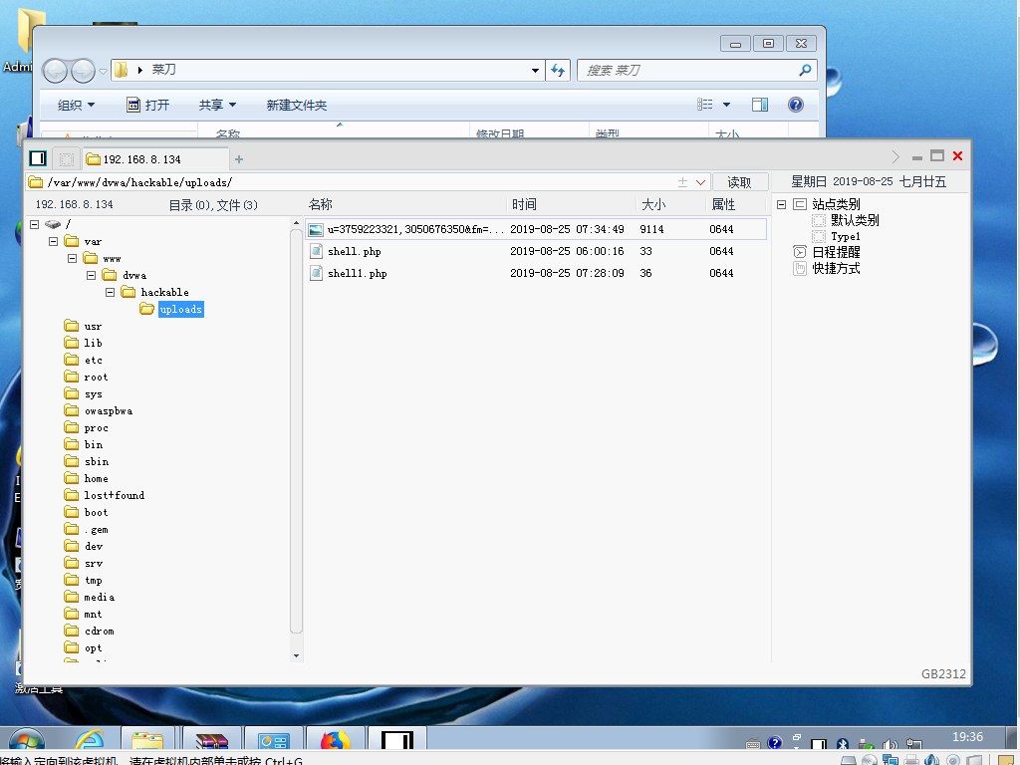1020x765 pixels.
Task: Switch to the 192.168.8.134 tab
Action: [156, 159]
